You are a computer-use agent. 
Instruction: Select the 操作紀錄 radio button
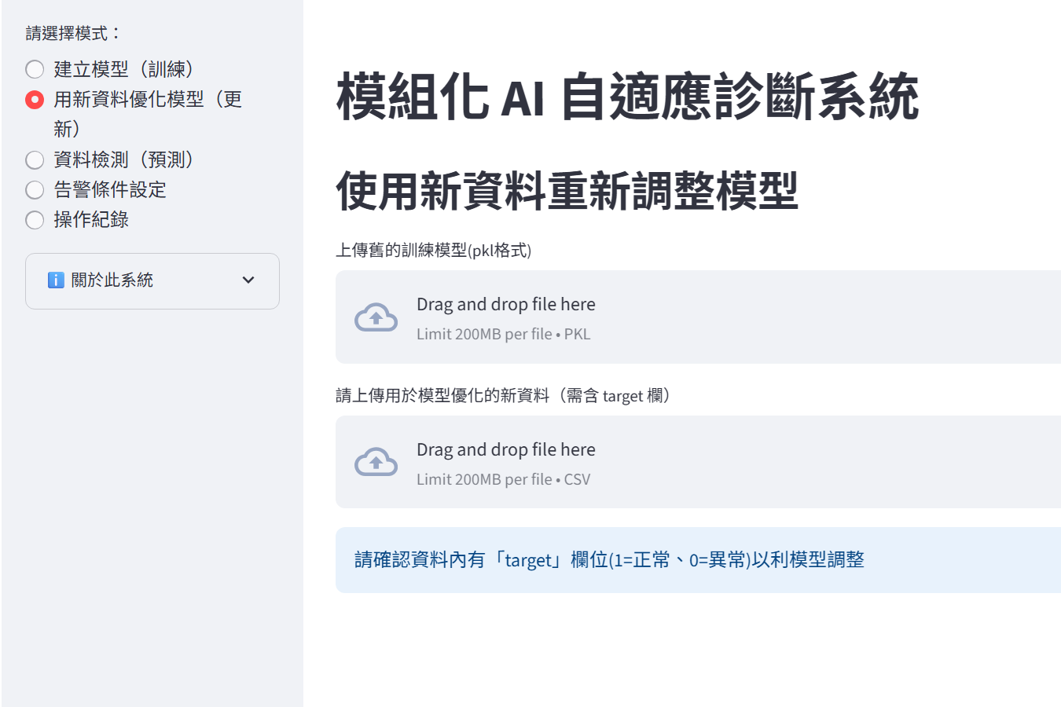[35, 220]
